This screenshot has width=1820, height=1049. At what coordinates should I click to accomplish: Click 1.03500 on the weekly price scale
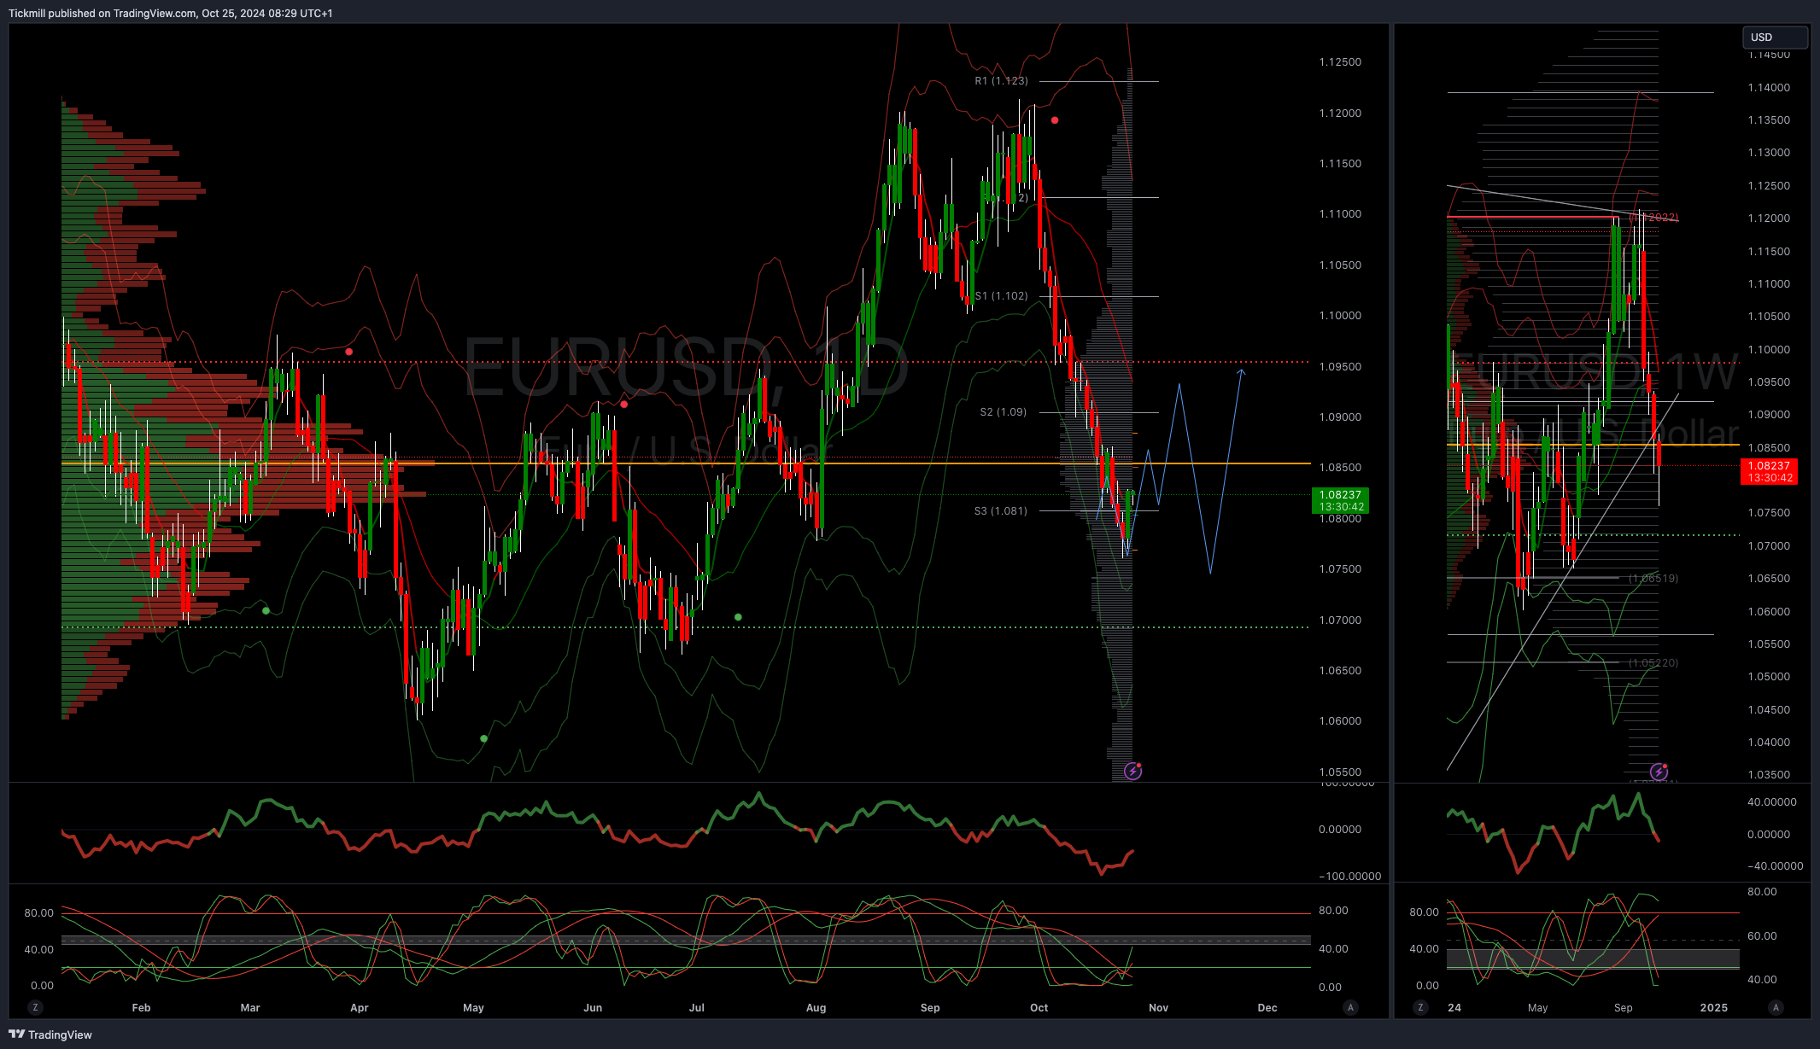click(1769, 775)
